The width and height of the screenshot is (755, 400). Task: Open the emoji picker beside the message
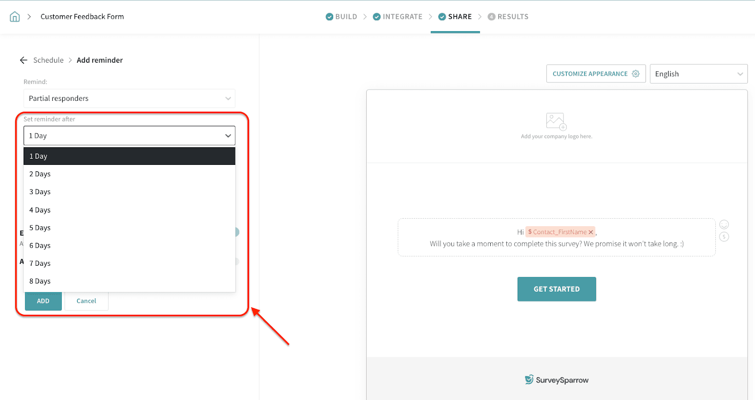click(724, 225)
